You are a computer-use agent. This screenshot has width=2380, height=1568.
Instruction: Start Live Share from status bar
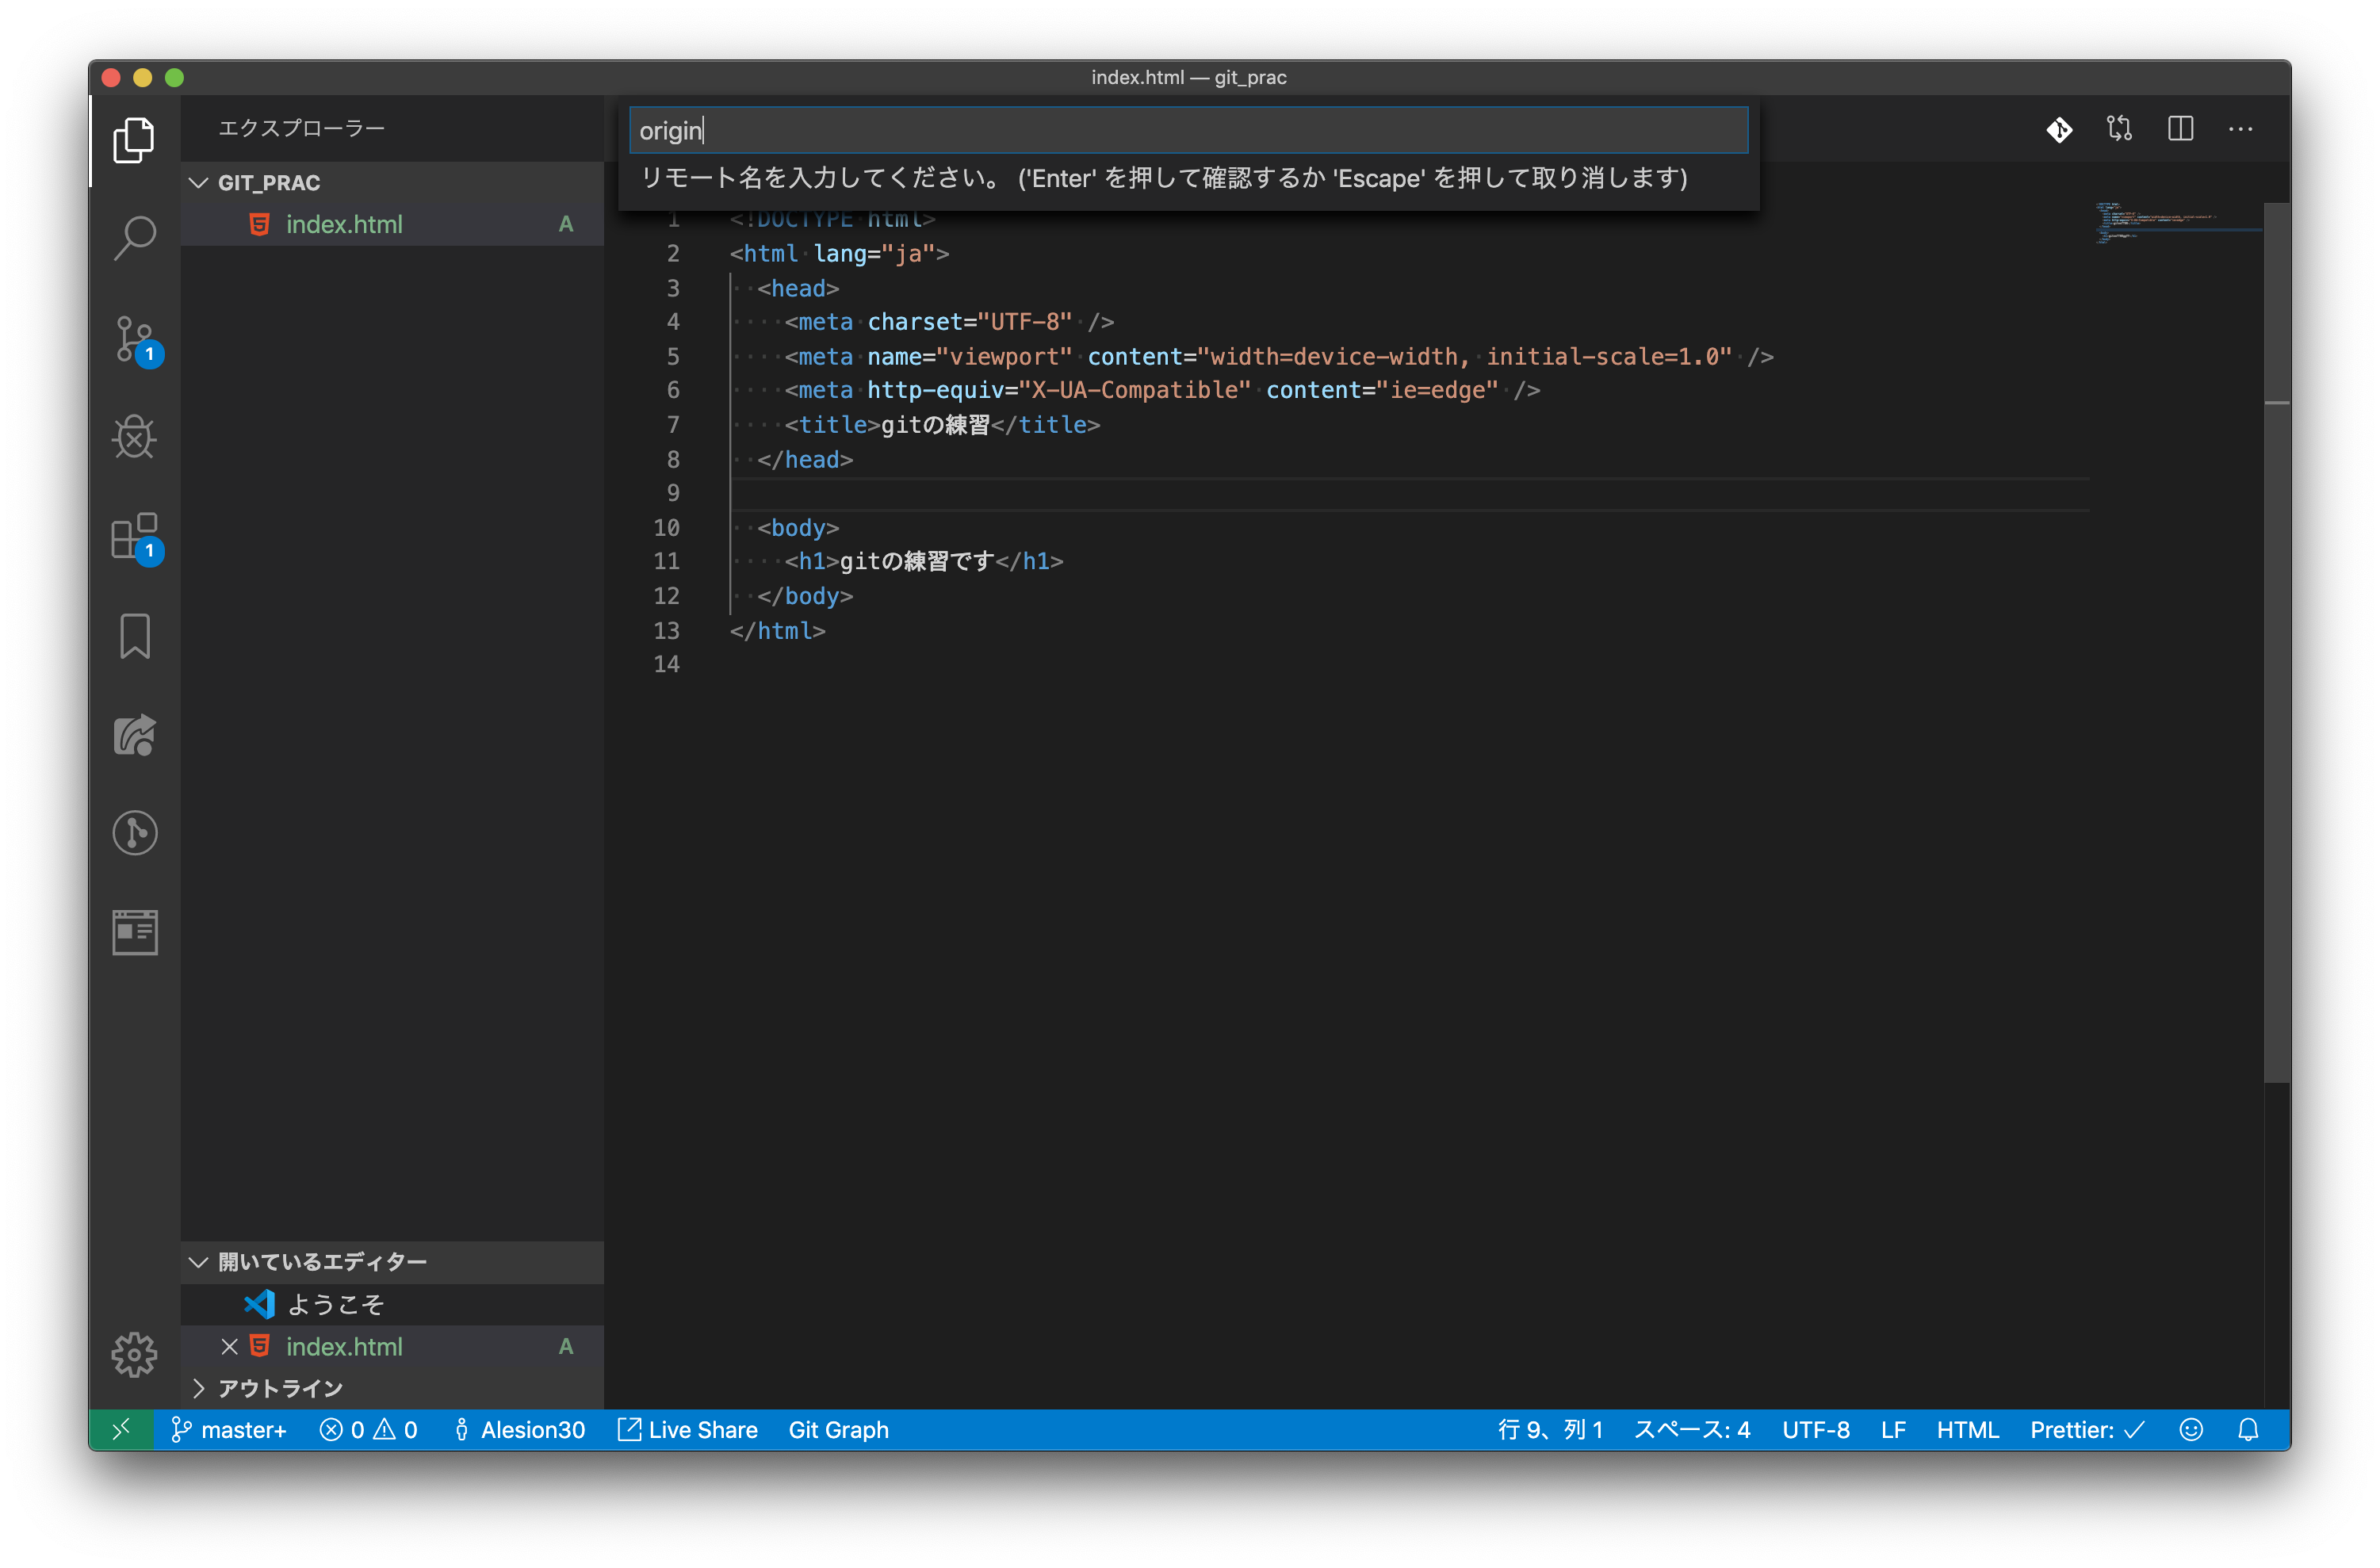[x=687, y=1430]
